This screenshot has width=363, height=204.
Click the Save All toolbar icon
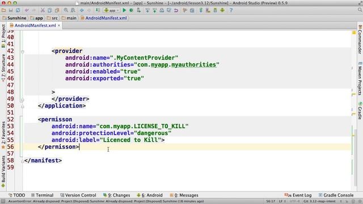(x=11, y=10)
